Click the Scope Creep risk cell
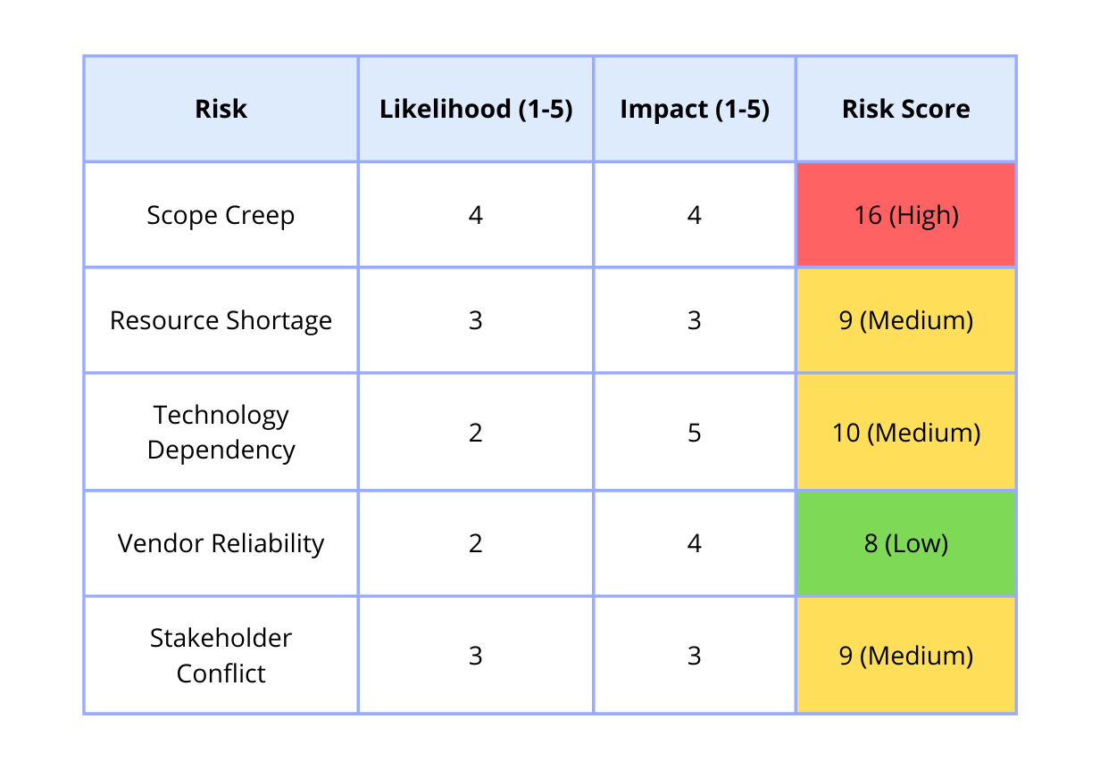Image resolution: width=1100 pixels, height=777 pixels. pyautogui.click(x=221, y=215)
